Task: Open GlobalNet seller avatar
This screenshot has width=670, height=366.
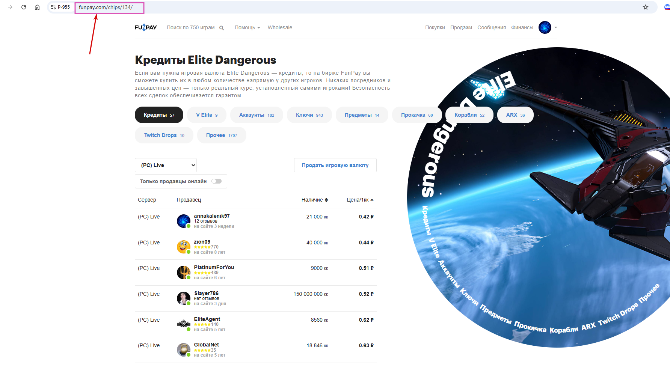Action: (x=184, y=350)
